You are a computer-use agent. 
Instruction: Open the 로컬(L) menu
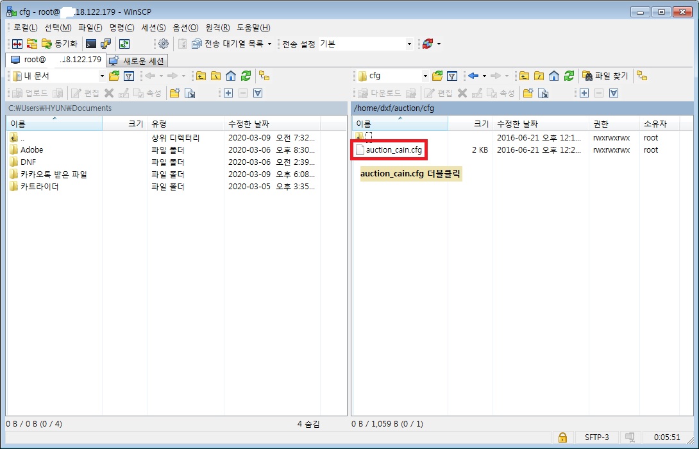pos(26,28)
